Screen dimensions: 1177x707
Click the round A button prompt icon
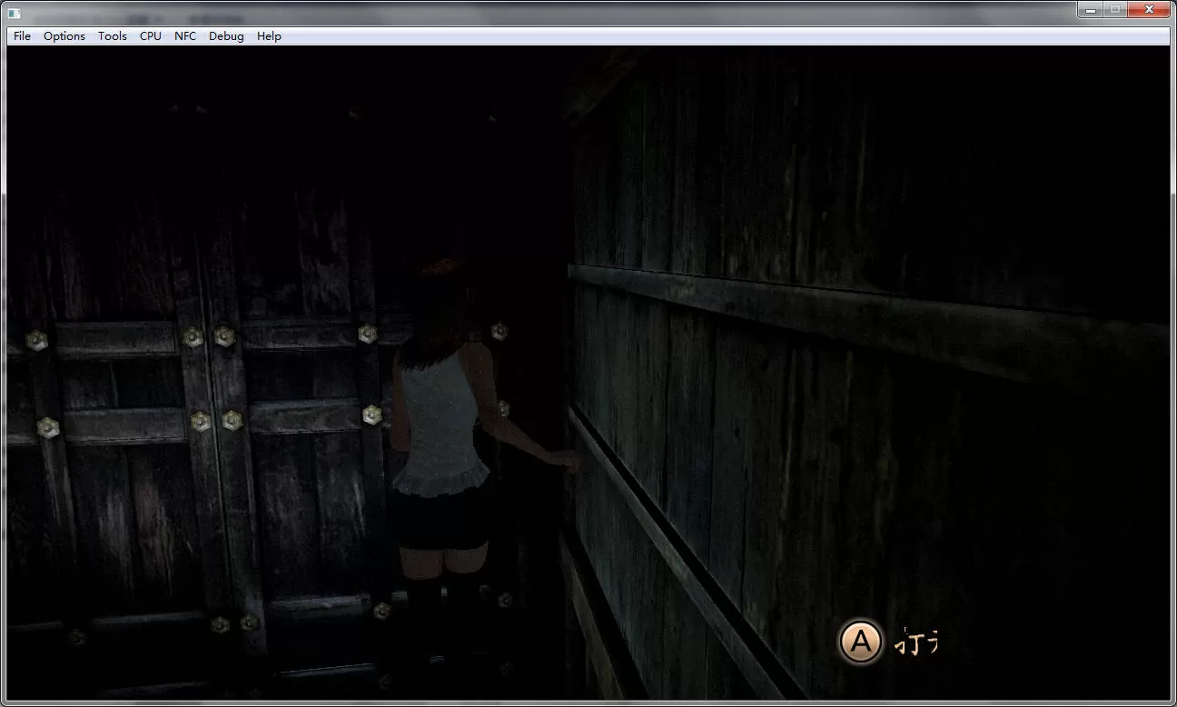859,642
